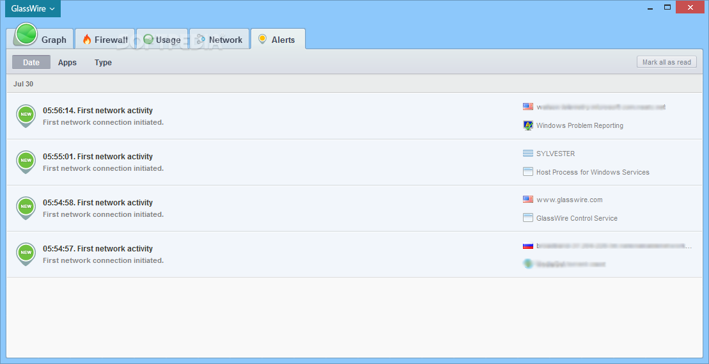This screenshot has width=709, height=364.
Task: Open the www.glasswire.com host link
Action: (569, 200)
